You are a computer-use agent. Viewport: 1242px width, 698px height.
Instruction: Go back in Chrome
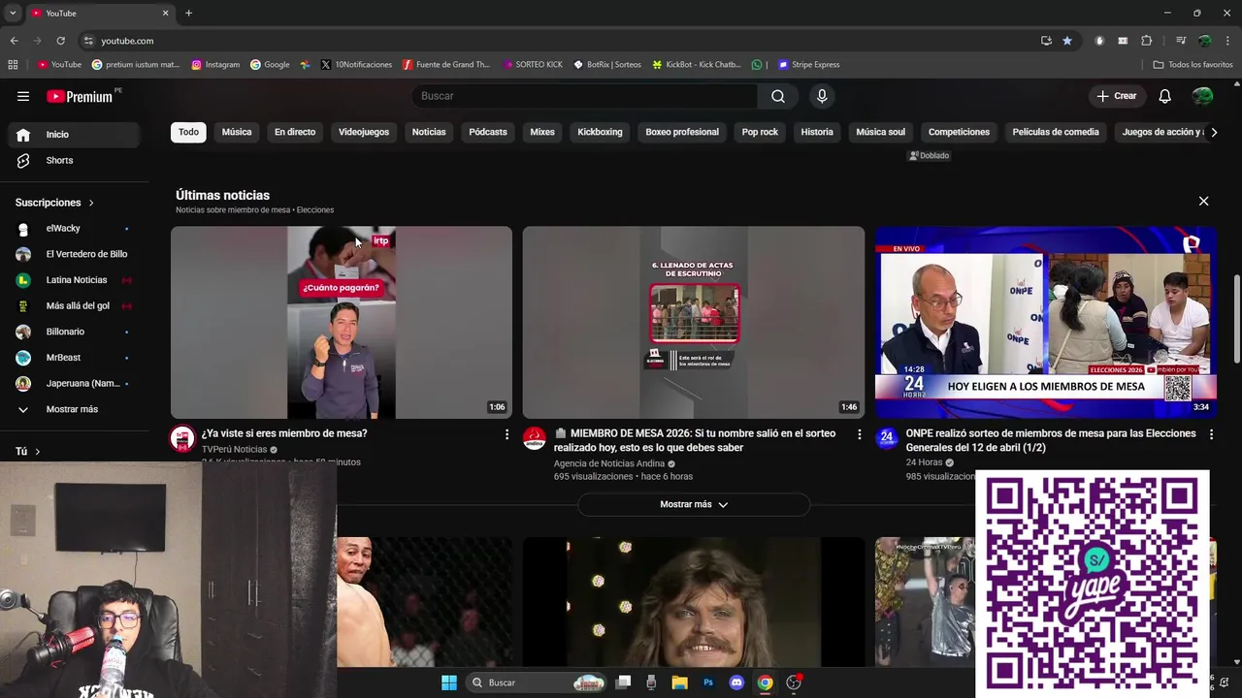point(14,41)
